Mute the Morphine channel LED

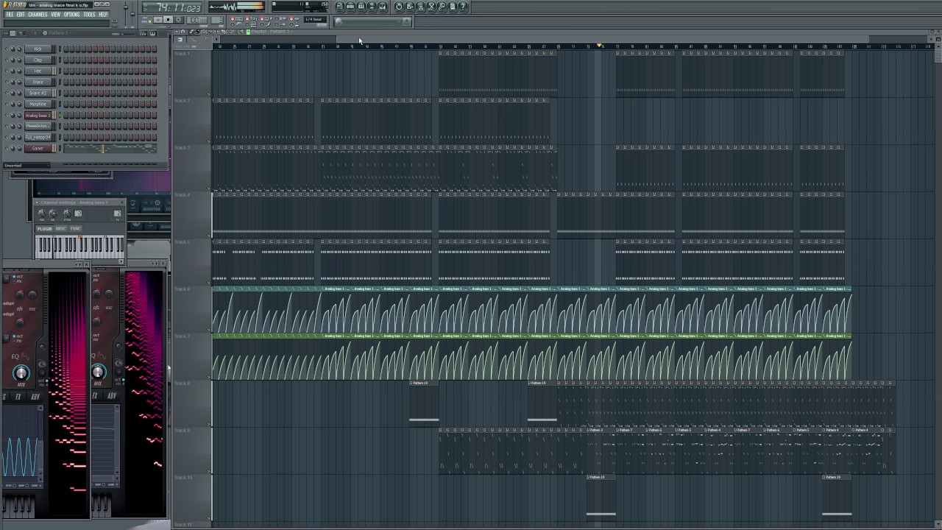coord(7,104)
